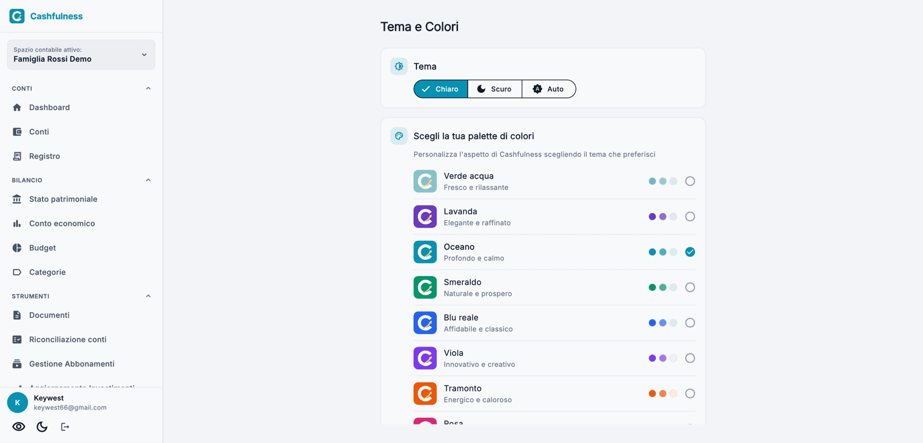Click the Oceano theme logo thumbnail
This screenshot has height=443, width=923.
[x=425, y=252]
